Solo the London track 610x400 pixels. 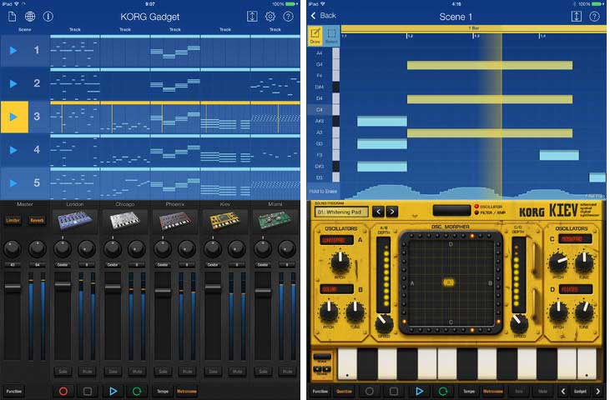(63, 372)
